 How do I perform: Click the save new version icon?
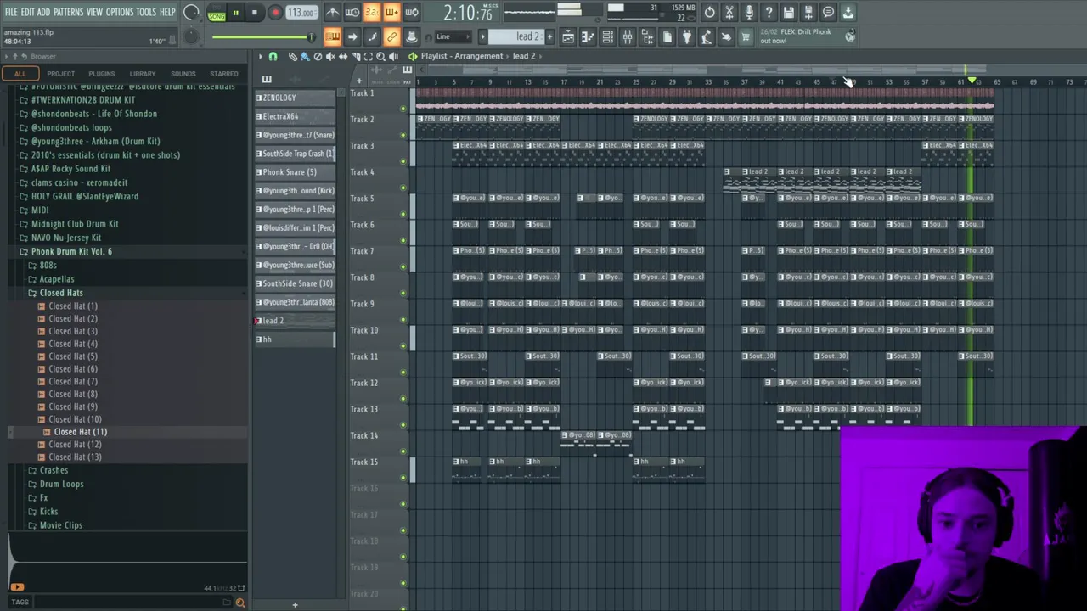tap(808, 13)
